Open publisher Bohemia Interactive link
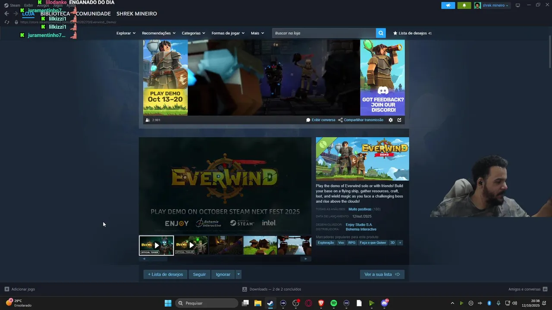The image size is (552, 310). 361,229
